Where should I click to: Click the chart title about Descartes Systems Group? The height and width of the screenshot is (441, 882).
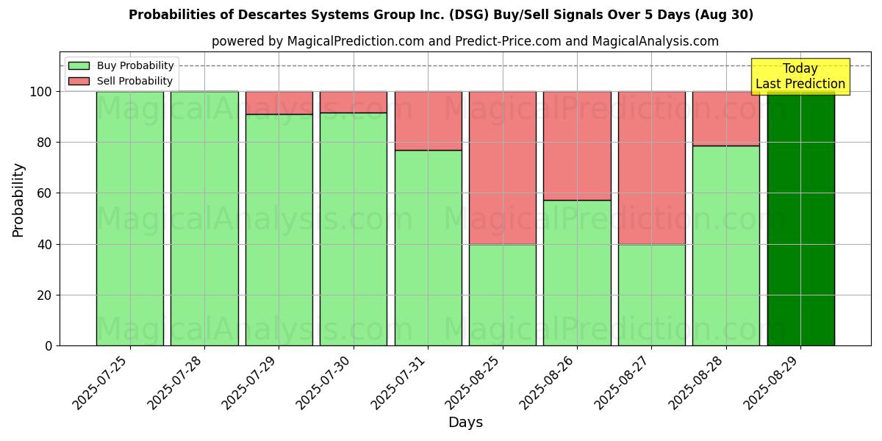pos(441,15)
